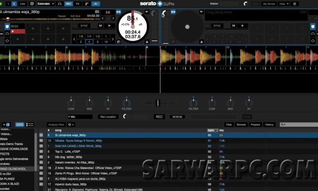Shift key up with right arrow near 5A
This screenshot has height=191, width=318.
click(113, 18)
